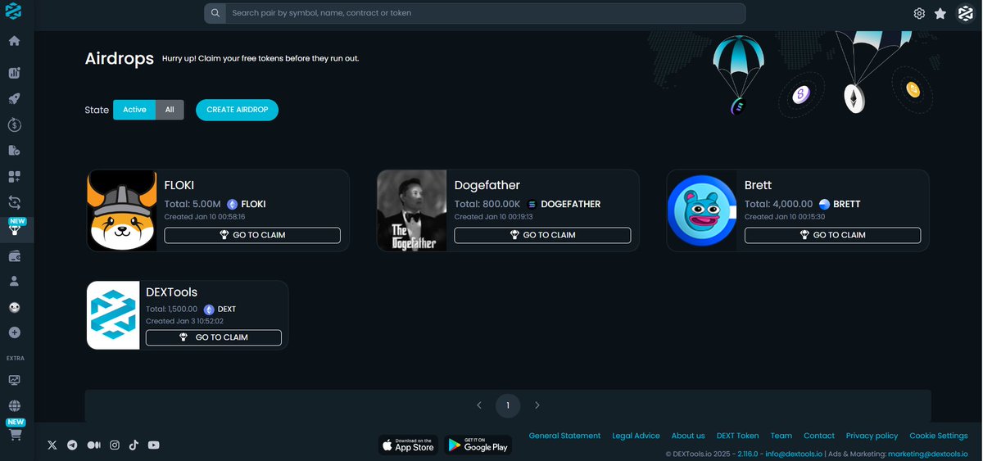Select page 1 in pagination
Viewport: 983px width, 461px height.
(x=508, y=405)
